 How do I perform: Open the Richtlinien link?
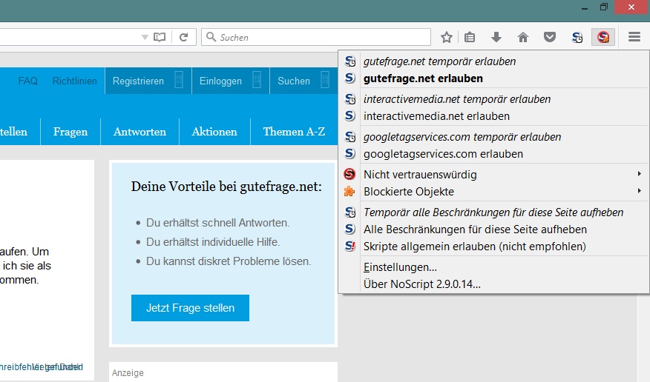point(74,81)
